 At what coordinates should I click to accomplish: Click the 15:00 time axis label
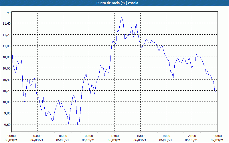pyautogui.click(x=140, y=136)
